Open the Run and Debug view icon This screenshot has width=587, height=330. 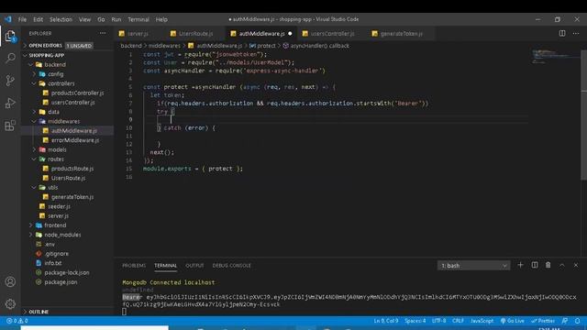[x=10, y=103]
